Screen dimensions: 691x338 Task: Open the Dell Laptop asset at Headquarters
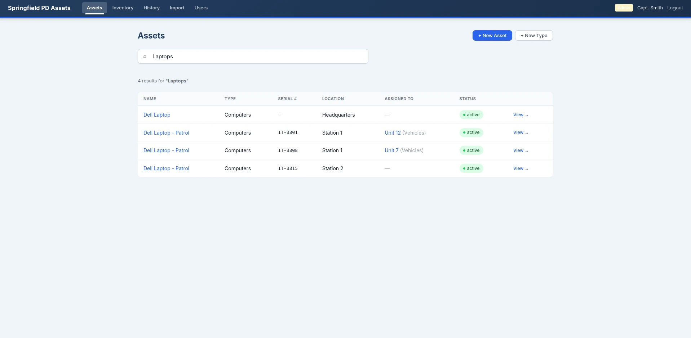(x=157, y=115)
